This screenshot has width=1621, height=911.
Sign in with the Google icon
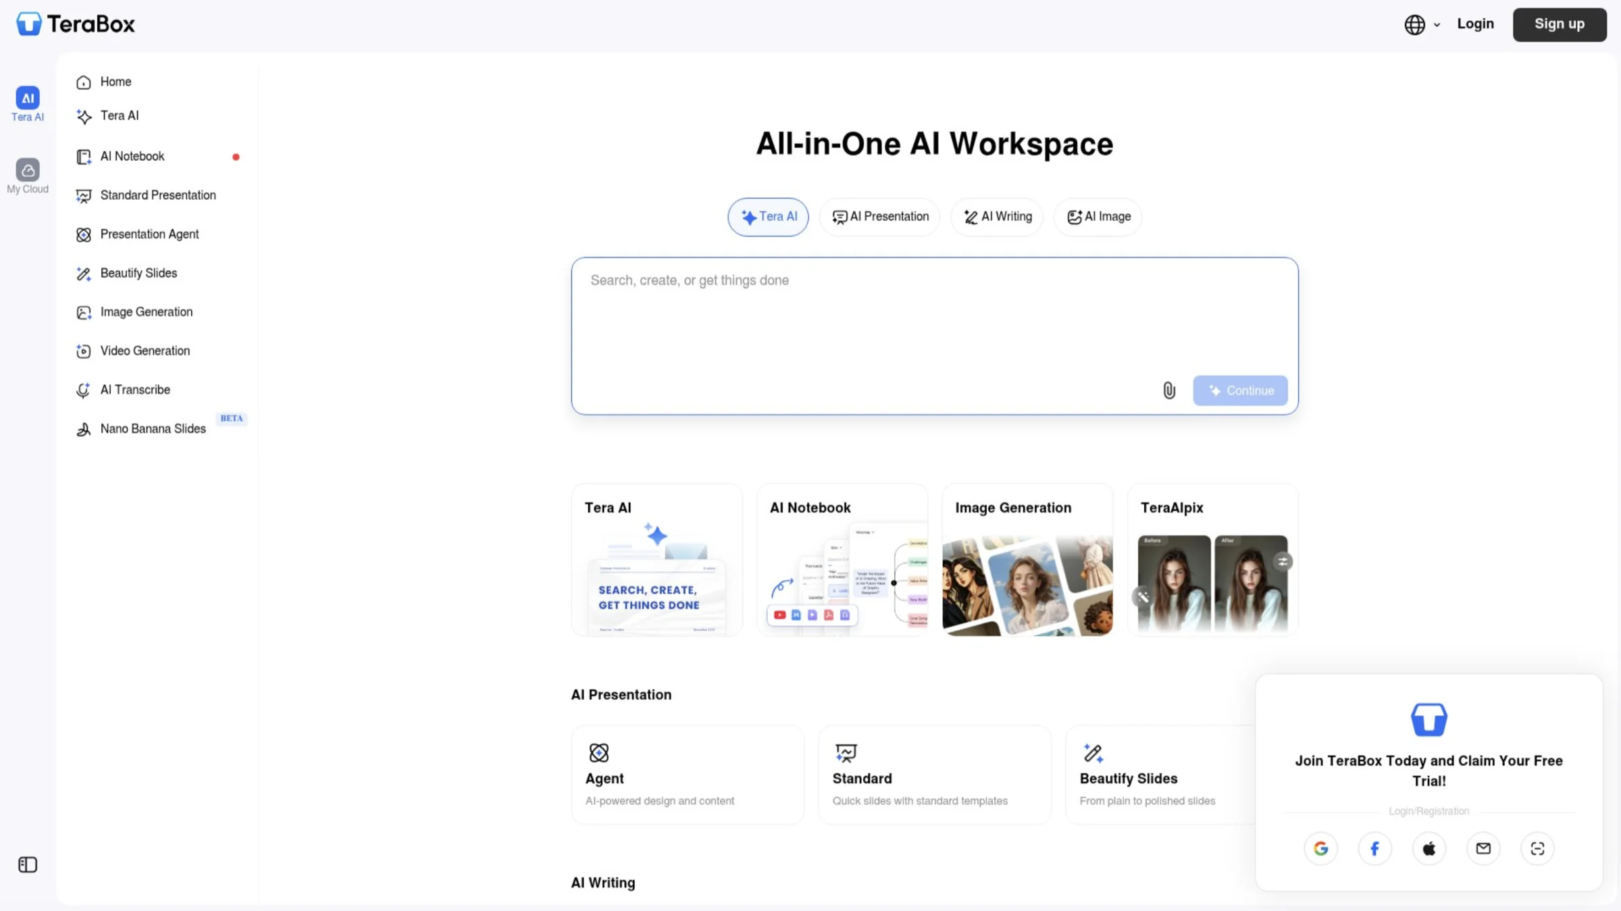[1320, 848]
